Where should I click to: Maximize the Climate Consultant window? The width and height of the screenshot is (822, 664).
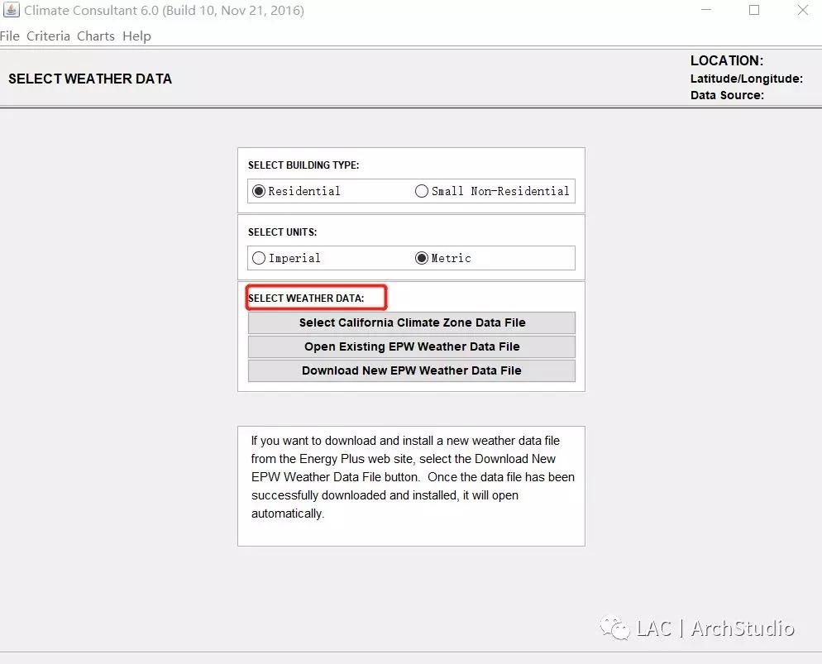pos(754,10)
